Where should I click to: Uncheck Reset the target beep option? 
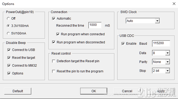pos(9,58)
